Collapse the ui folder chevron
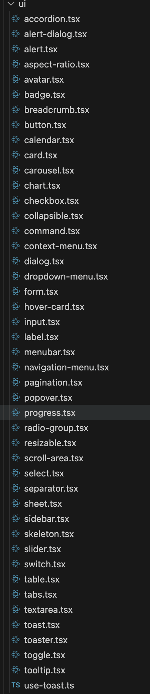This screenshot has height=694, width=150. pyautogui.click(x=11, y=4)
